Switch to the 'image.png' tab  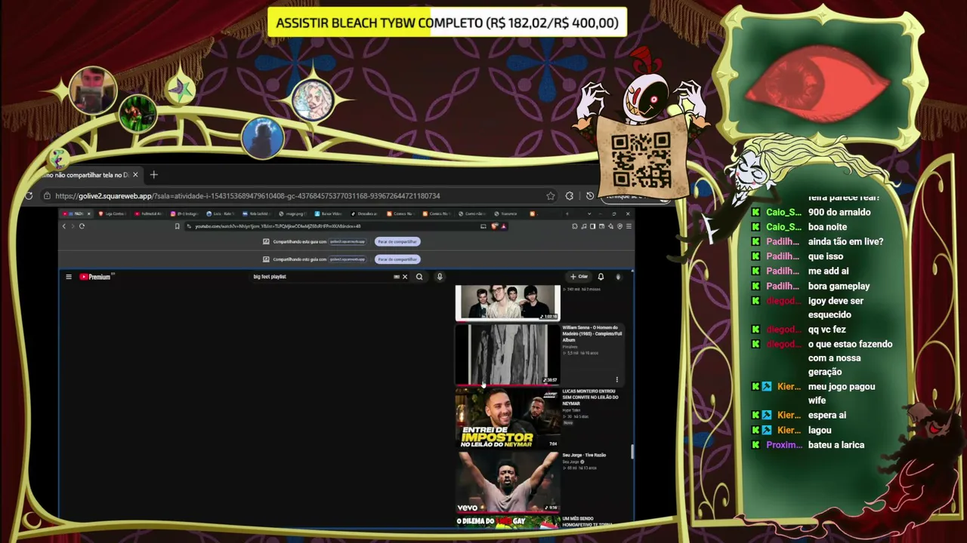pos(295,214)
